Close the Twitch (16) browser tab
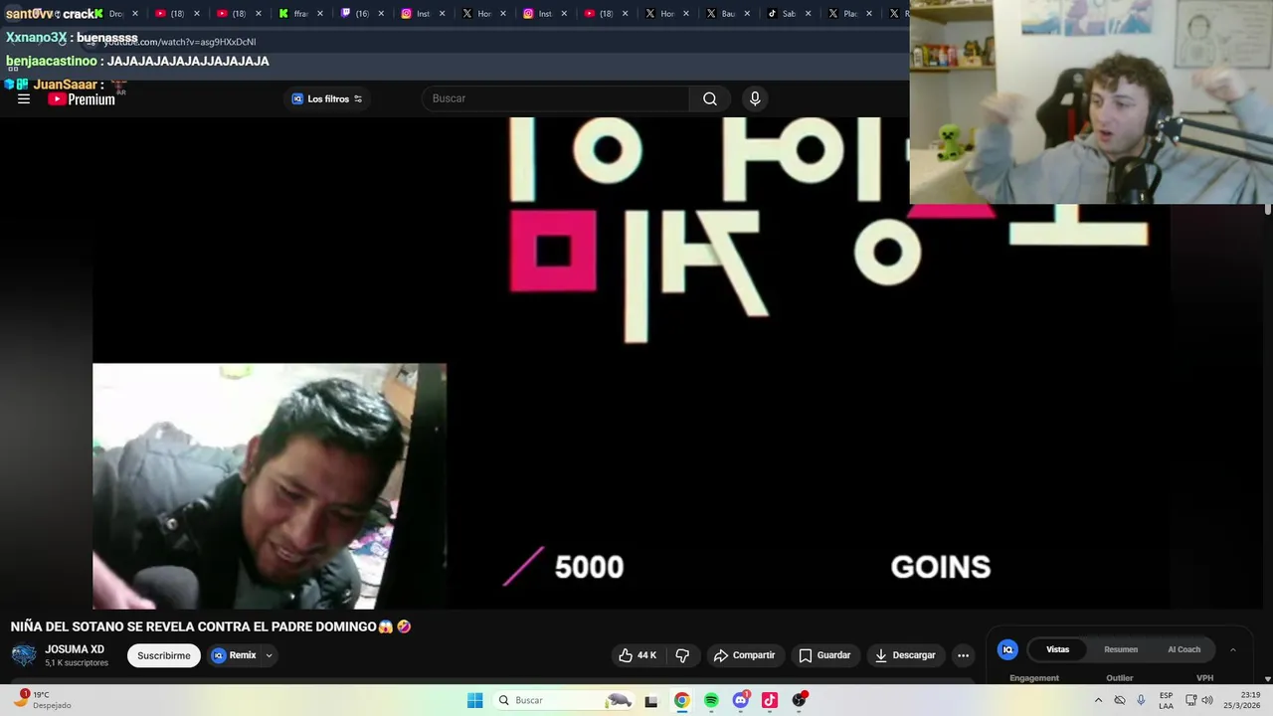Image resolution: width=1273 pixels, height=716 pixels. click(x=381, y=14)
